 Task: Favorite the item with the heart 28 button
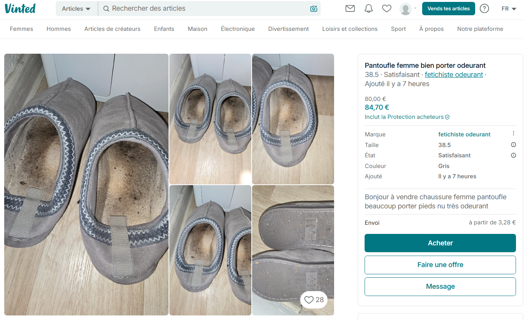point(314,300)
